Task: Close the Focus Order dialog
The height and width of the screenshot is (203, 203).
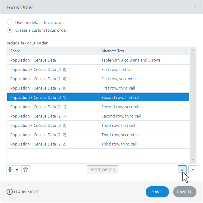Action: pos(195,7)
